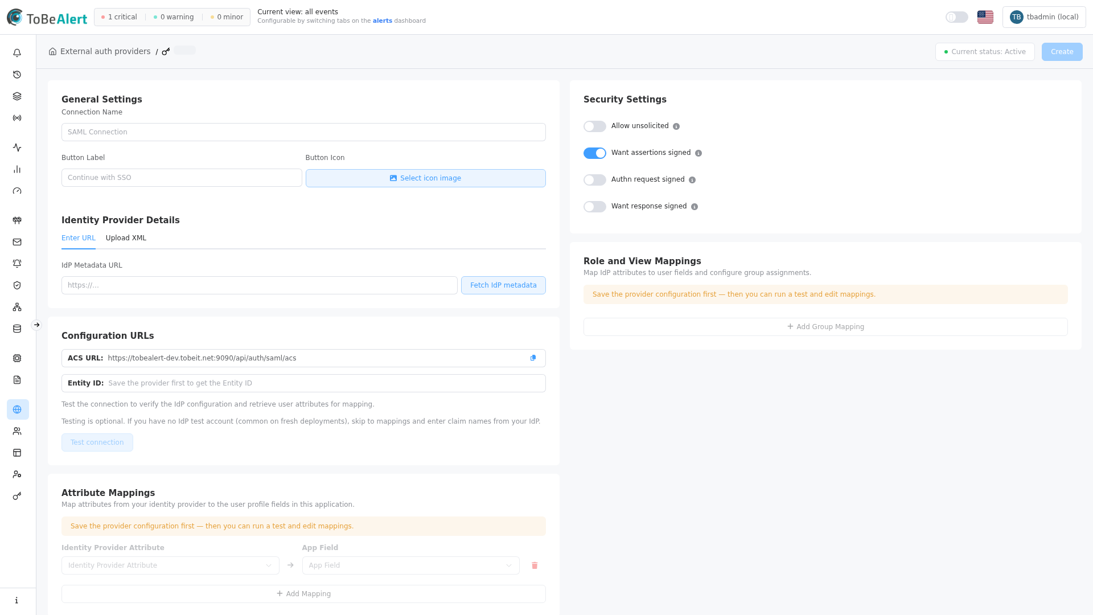Open the bell alerts sidebar icon
Viewport: 1093px width, 615px height.
click(x=17, y=53)
